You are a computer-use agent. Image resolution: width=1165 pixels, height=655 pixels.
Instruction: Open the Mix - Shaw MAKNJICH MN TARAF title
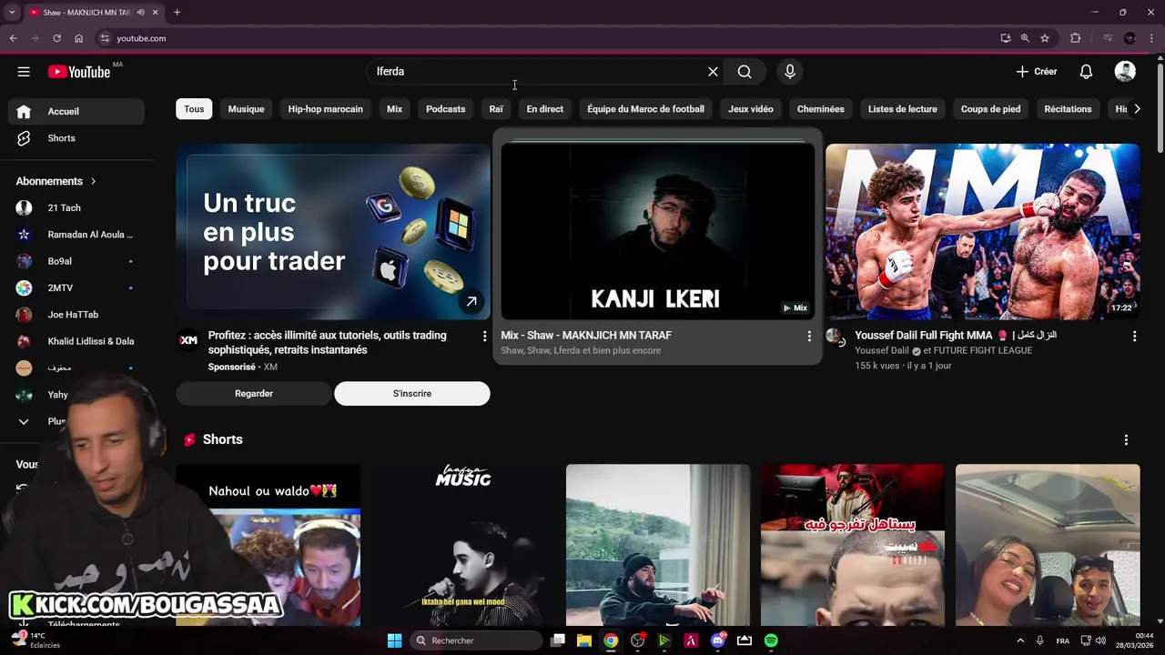586,336
